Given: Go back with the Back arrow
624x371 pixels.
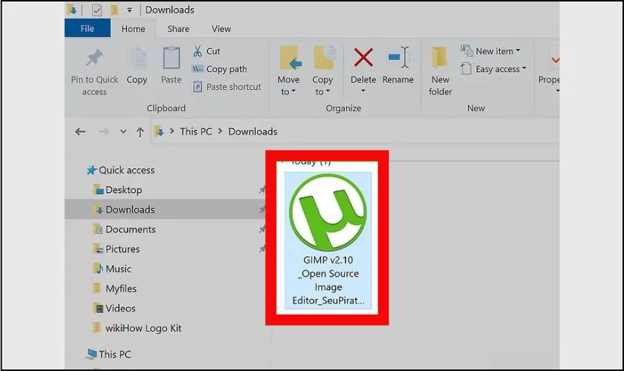Looking at the screenshot, I should tap(80, 131).
